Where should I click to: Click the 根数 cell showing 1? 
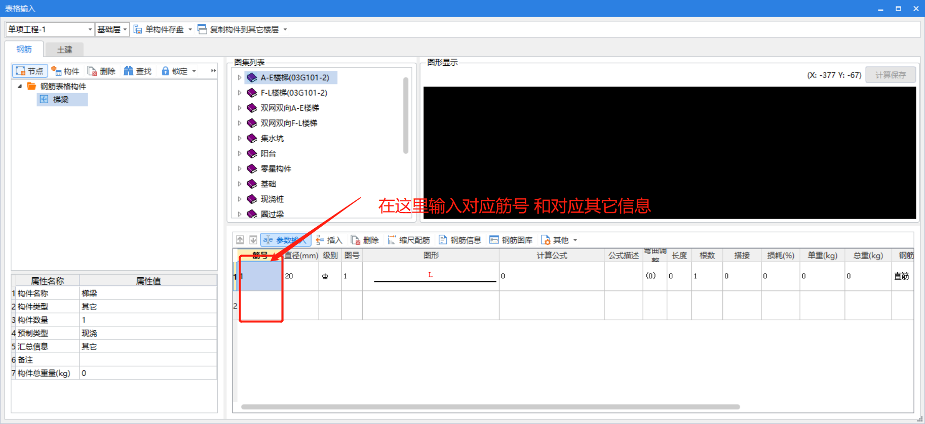click(x=707, y=276)
